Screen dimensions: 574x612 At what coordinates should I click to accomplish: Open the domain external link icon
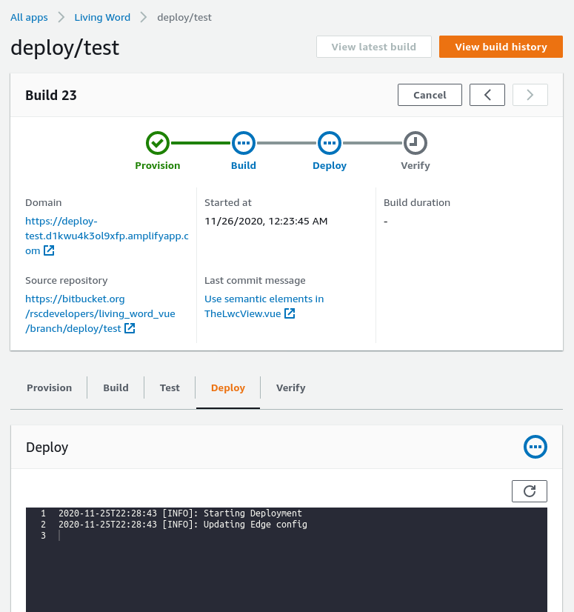pos(50,250)
